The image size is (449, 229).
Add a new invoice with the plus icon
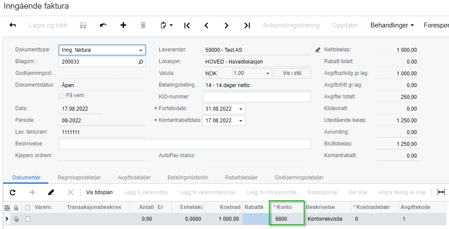tap(123, 25)
